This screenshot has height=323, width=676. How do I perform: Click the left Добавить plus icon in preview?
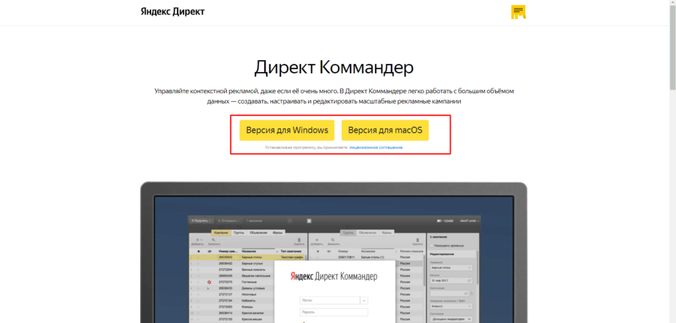197,241
